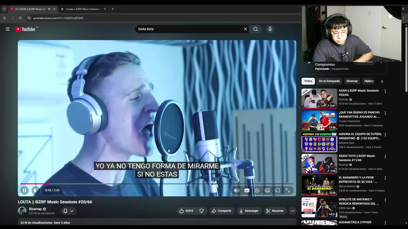
Task: Select the Todos filter chip
Action: (308, 81)
